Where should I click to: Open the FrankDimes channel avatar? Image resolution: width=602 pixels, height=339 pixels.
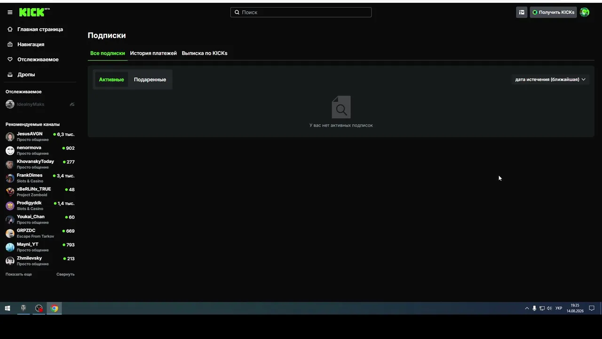point(10,178)
